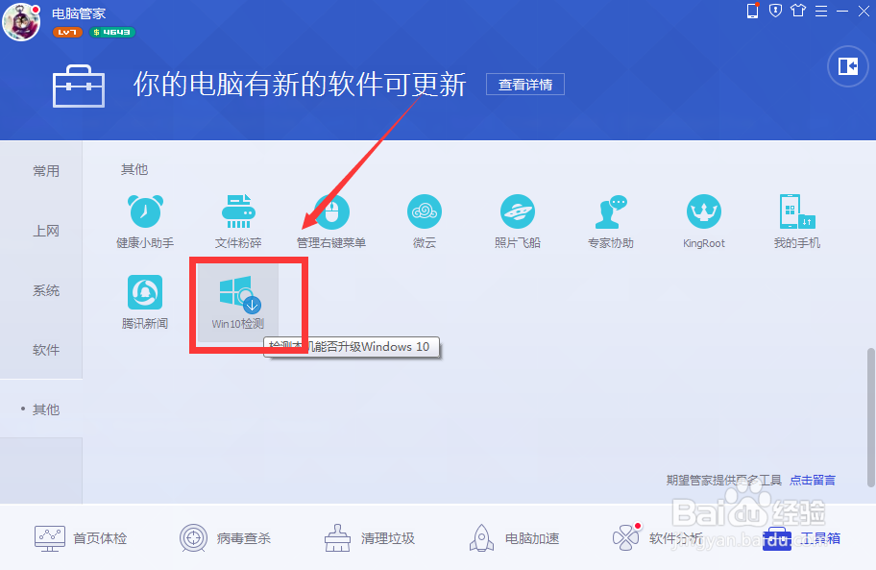The image size is (876, 570).
Task: Open 管理右键菜单 mouse tool
Action: (x=331, y=221)
